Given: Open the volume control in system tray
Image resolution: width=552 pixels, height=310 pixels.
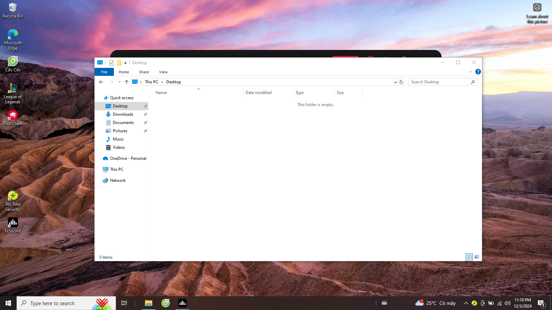Looking at the screenshot, I should click(507, 303).
